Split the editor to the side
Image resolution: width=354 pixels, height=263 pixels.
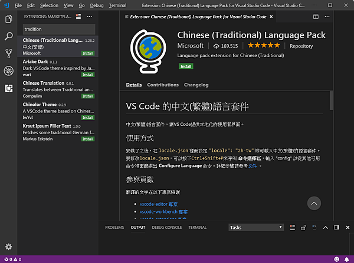(316, 16)
